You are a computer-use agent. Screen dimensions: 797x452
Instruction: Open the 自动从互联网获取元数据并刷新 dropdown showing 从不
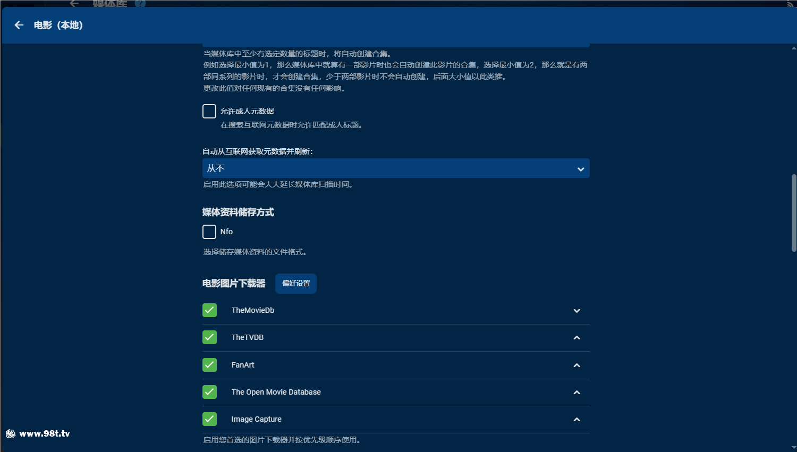click(396, 168)
